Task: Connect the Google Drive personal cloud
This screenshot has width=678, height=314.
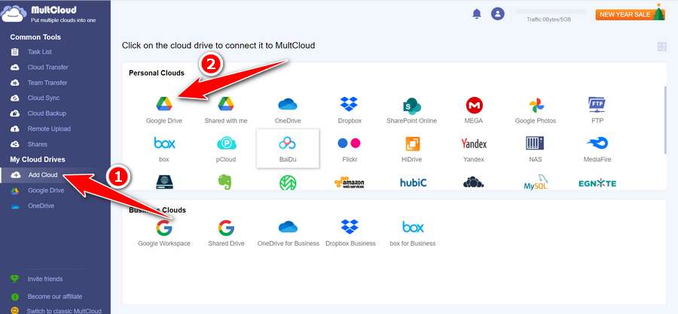Action: (164, 110)
